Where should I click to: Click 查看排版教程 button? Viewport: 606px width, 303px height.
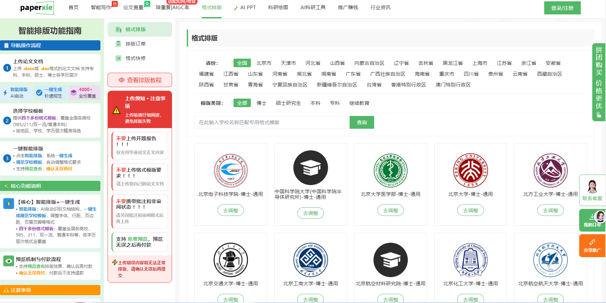pyautogui.click(x=140, y=80)
